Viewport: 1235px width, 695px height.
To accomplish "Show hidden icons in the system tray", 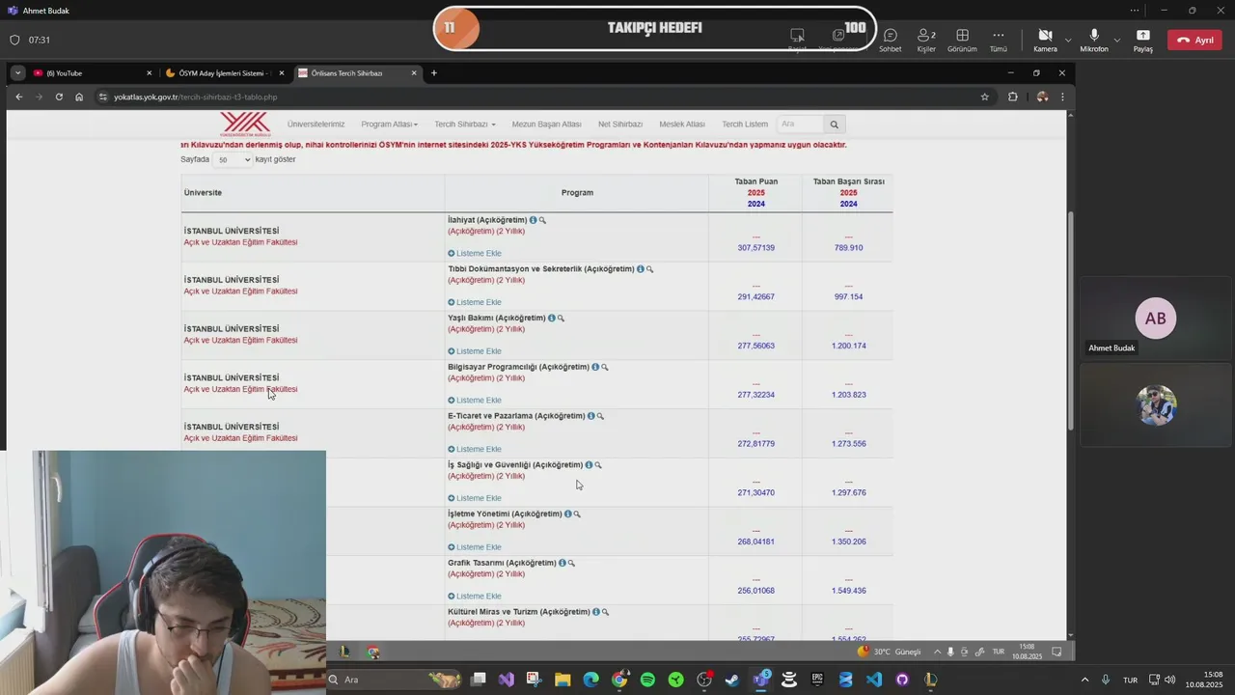I will tap(1084, 680).
